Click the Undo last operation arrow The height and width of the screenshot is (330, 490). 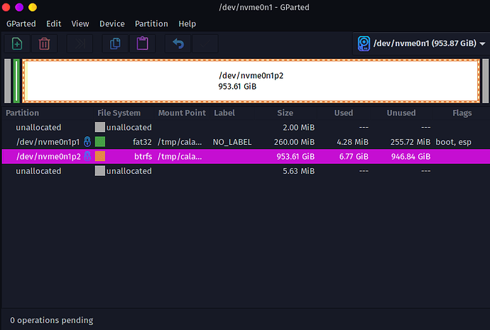click(x=178, y=43)
